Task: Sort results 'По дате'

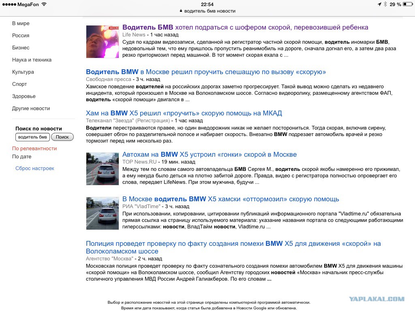Action: coord(22,157)
